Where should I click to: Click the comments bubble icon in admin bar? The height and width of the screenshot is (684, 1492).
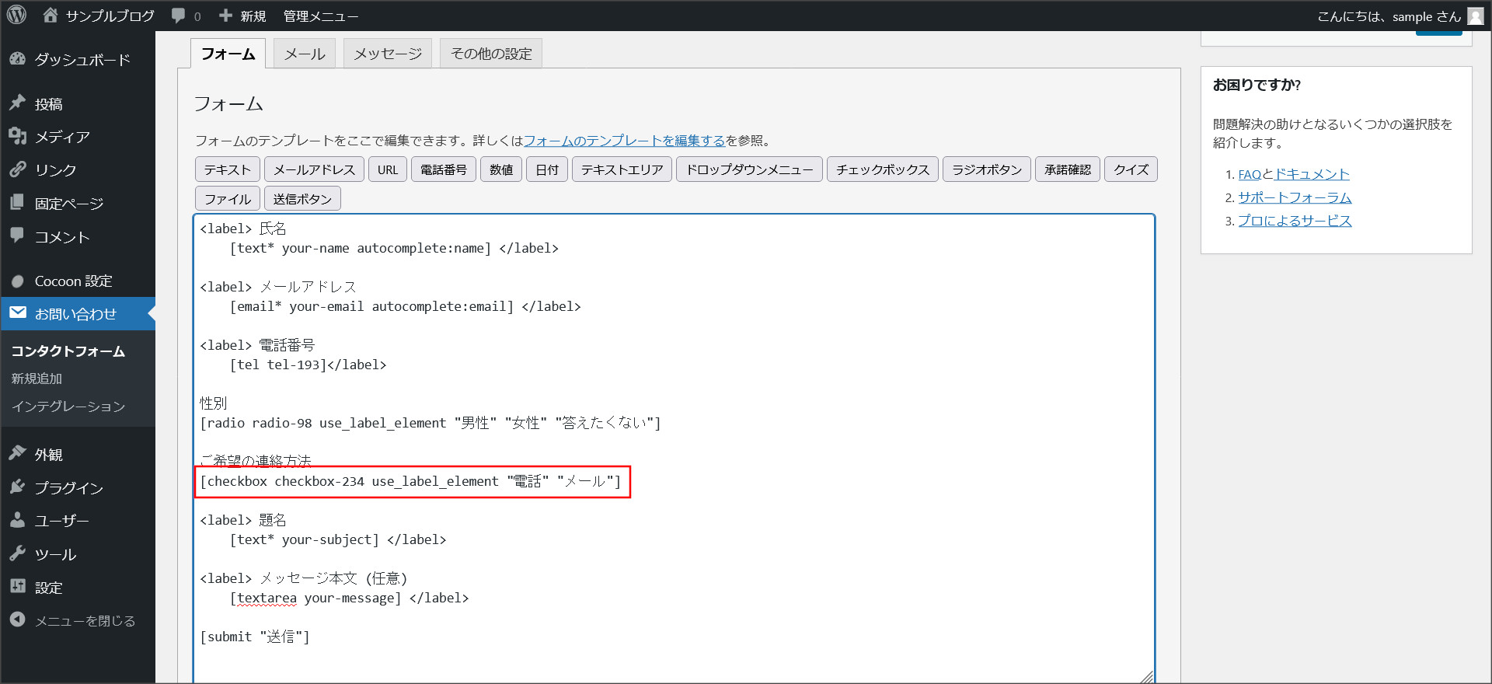click(x=179, y=16)
